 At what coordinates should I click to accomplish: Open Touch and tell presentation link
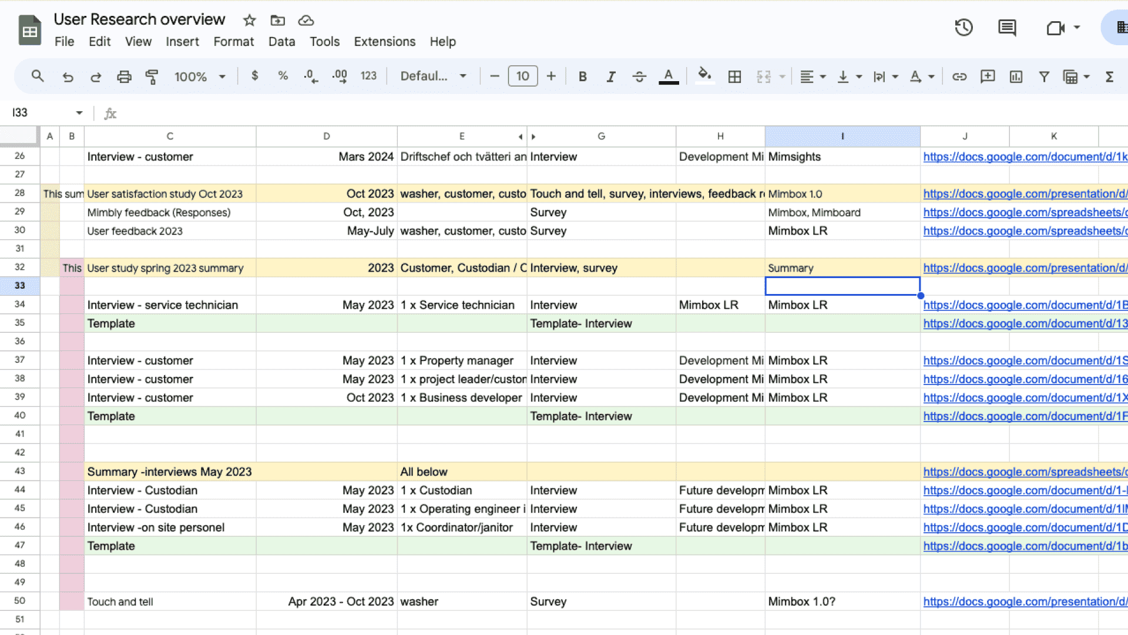pyautogui.click(x=1025, y=602)
